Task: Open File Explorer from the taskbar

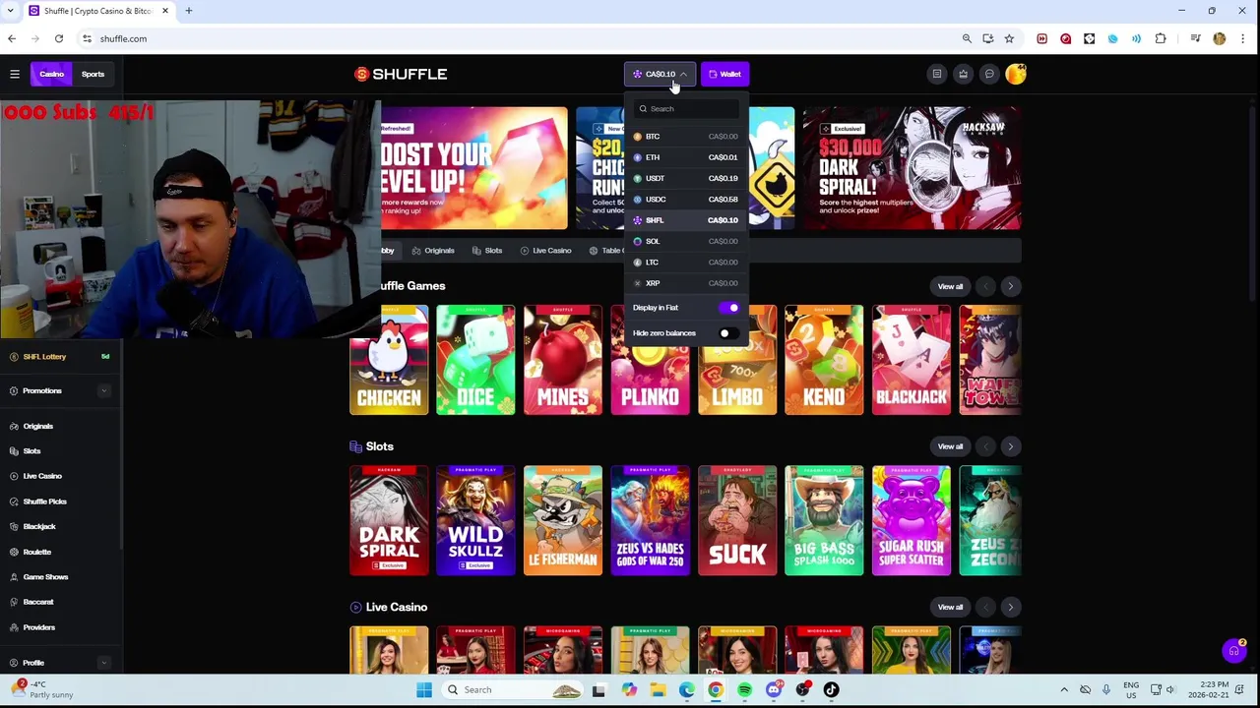Action: 658,689
